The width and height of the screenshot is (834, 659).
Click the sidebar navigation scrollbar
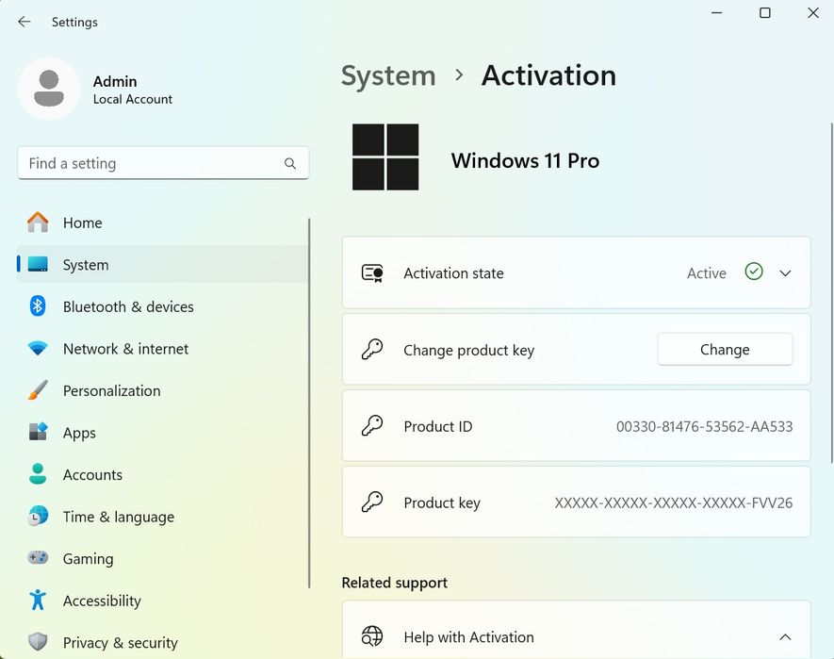click(x=309, y=403)
